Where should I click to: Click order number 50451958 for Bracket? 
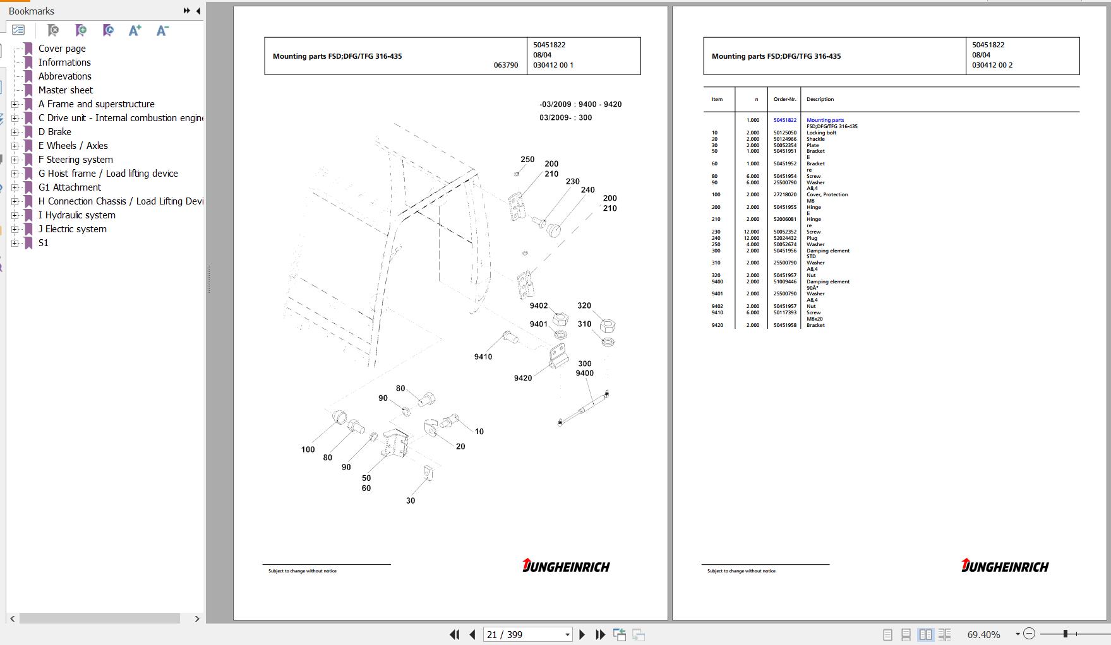pyautogui.click(x=785, y=325)
